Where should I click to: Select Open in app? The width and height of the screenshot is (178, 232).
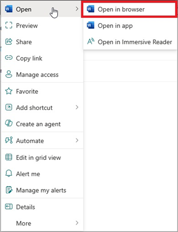[130, 25]
